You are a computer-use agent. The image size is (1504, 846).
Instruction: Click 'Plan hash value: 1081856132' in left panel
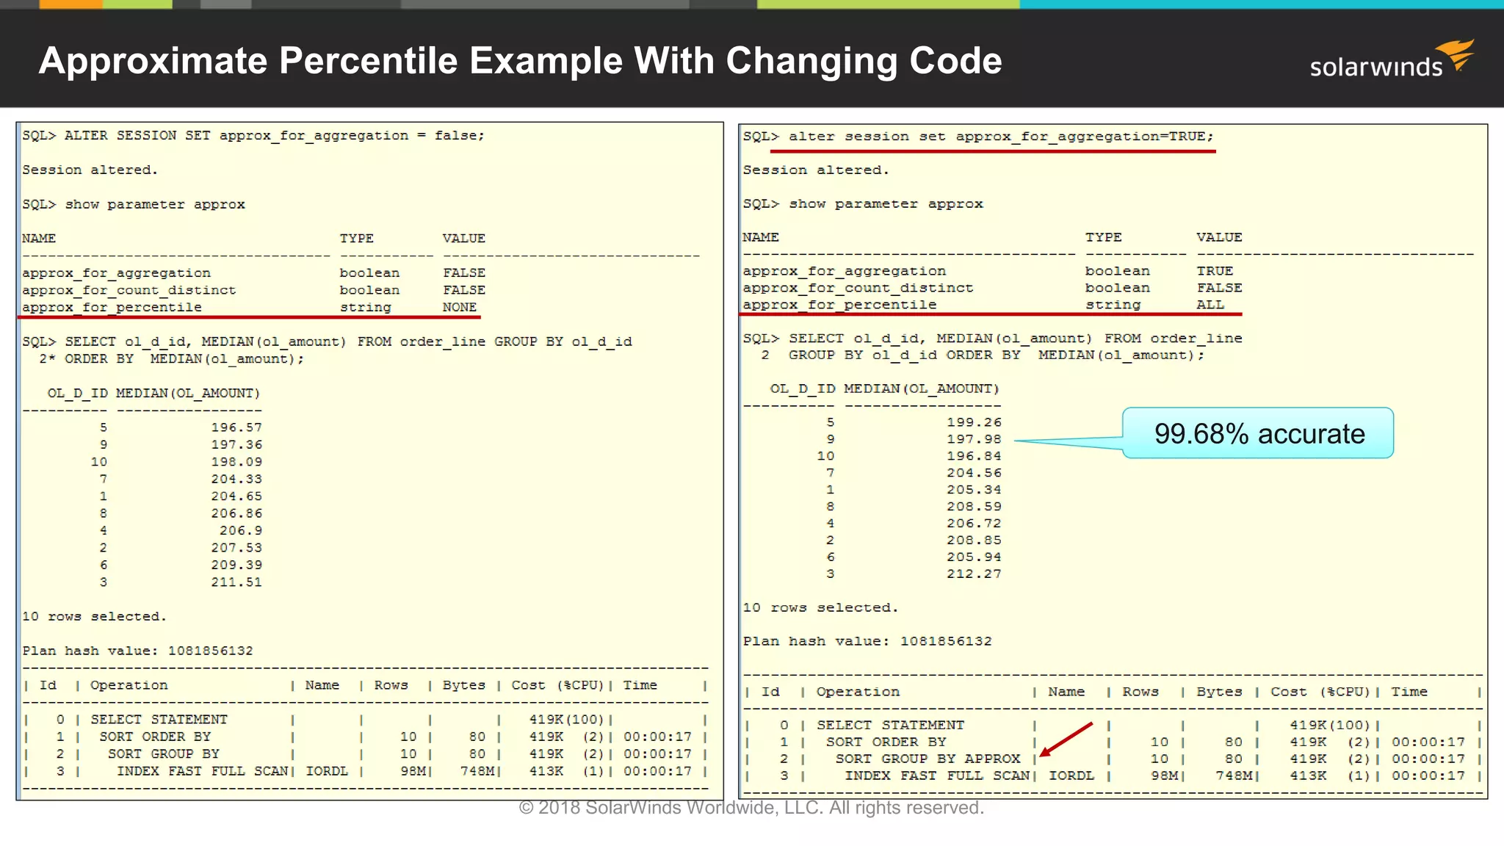(x=137, y=651)
